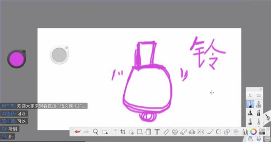
Task: Select the Ruler tool
Action: coord(166,132)
